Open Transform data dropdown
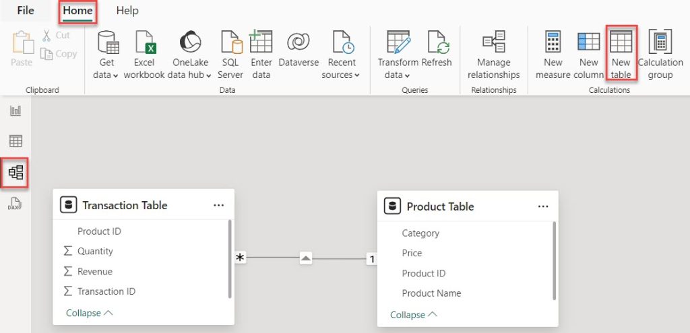The image size is (690, 333). 398,55
